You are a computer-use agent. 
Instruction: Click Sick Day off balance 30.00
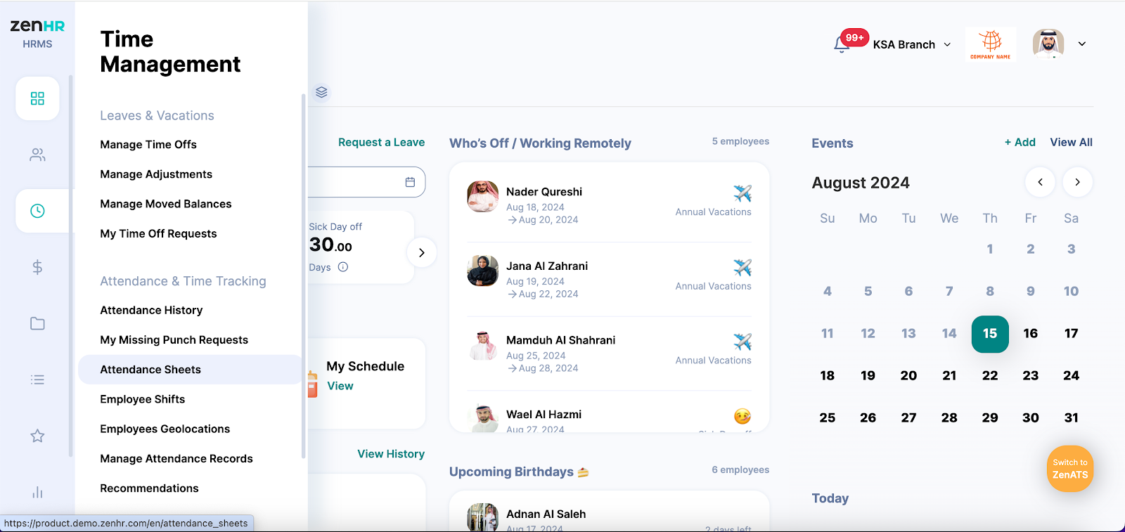coord(330,245)
